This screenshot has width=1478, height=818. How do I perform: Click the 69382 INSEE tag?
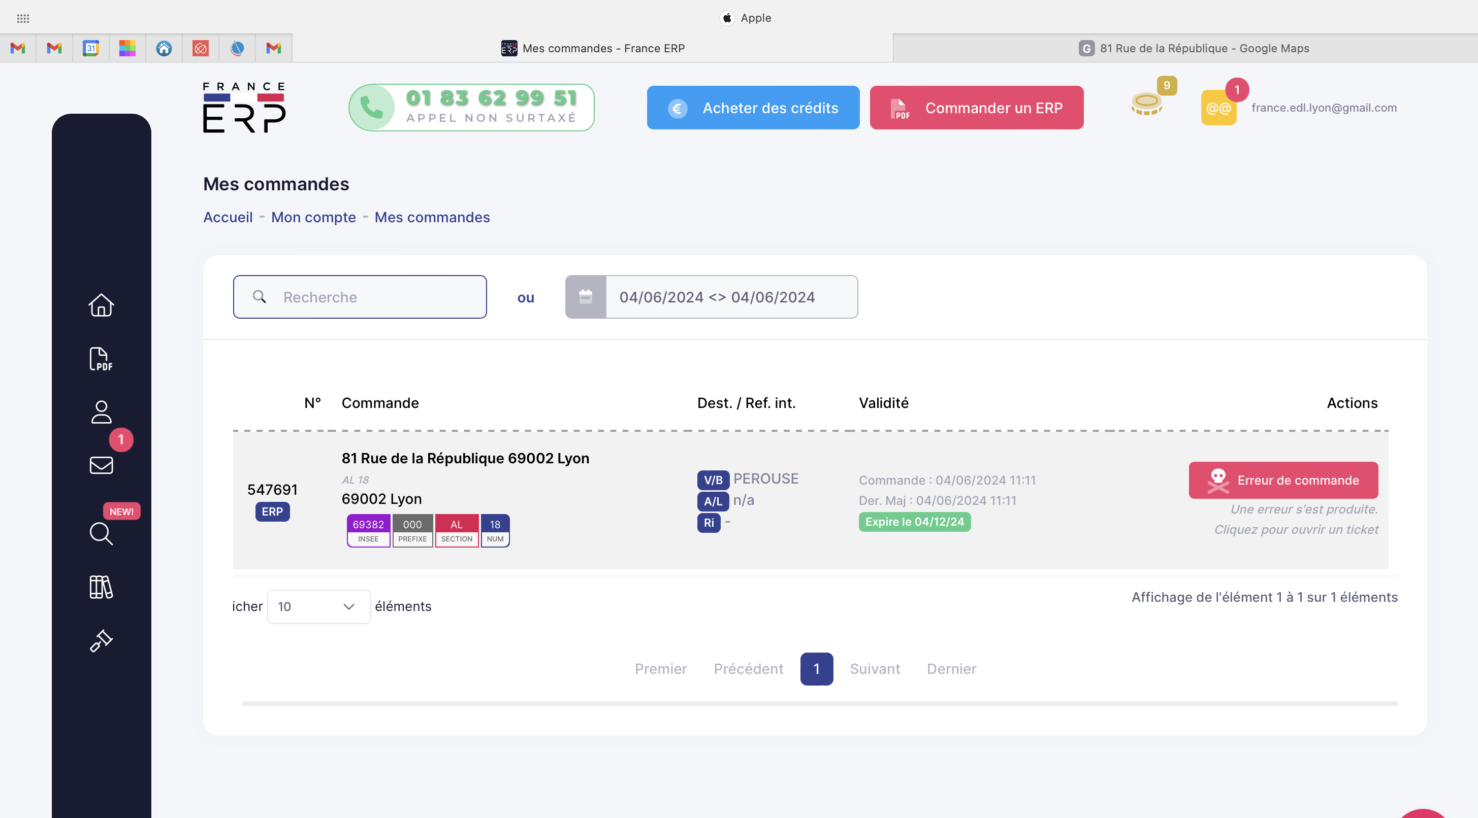pyautogui.click(x=368, y=530)
